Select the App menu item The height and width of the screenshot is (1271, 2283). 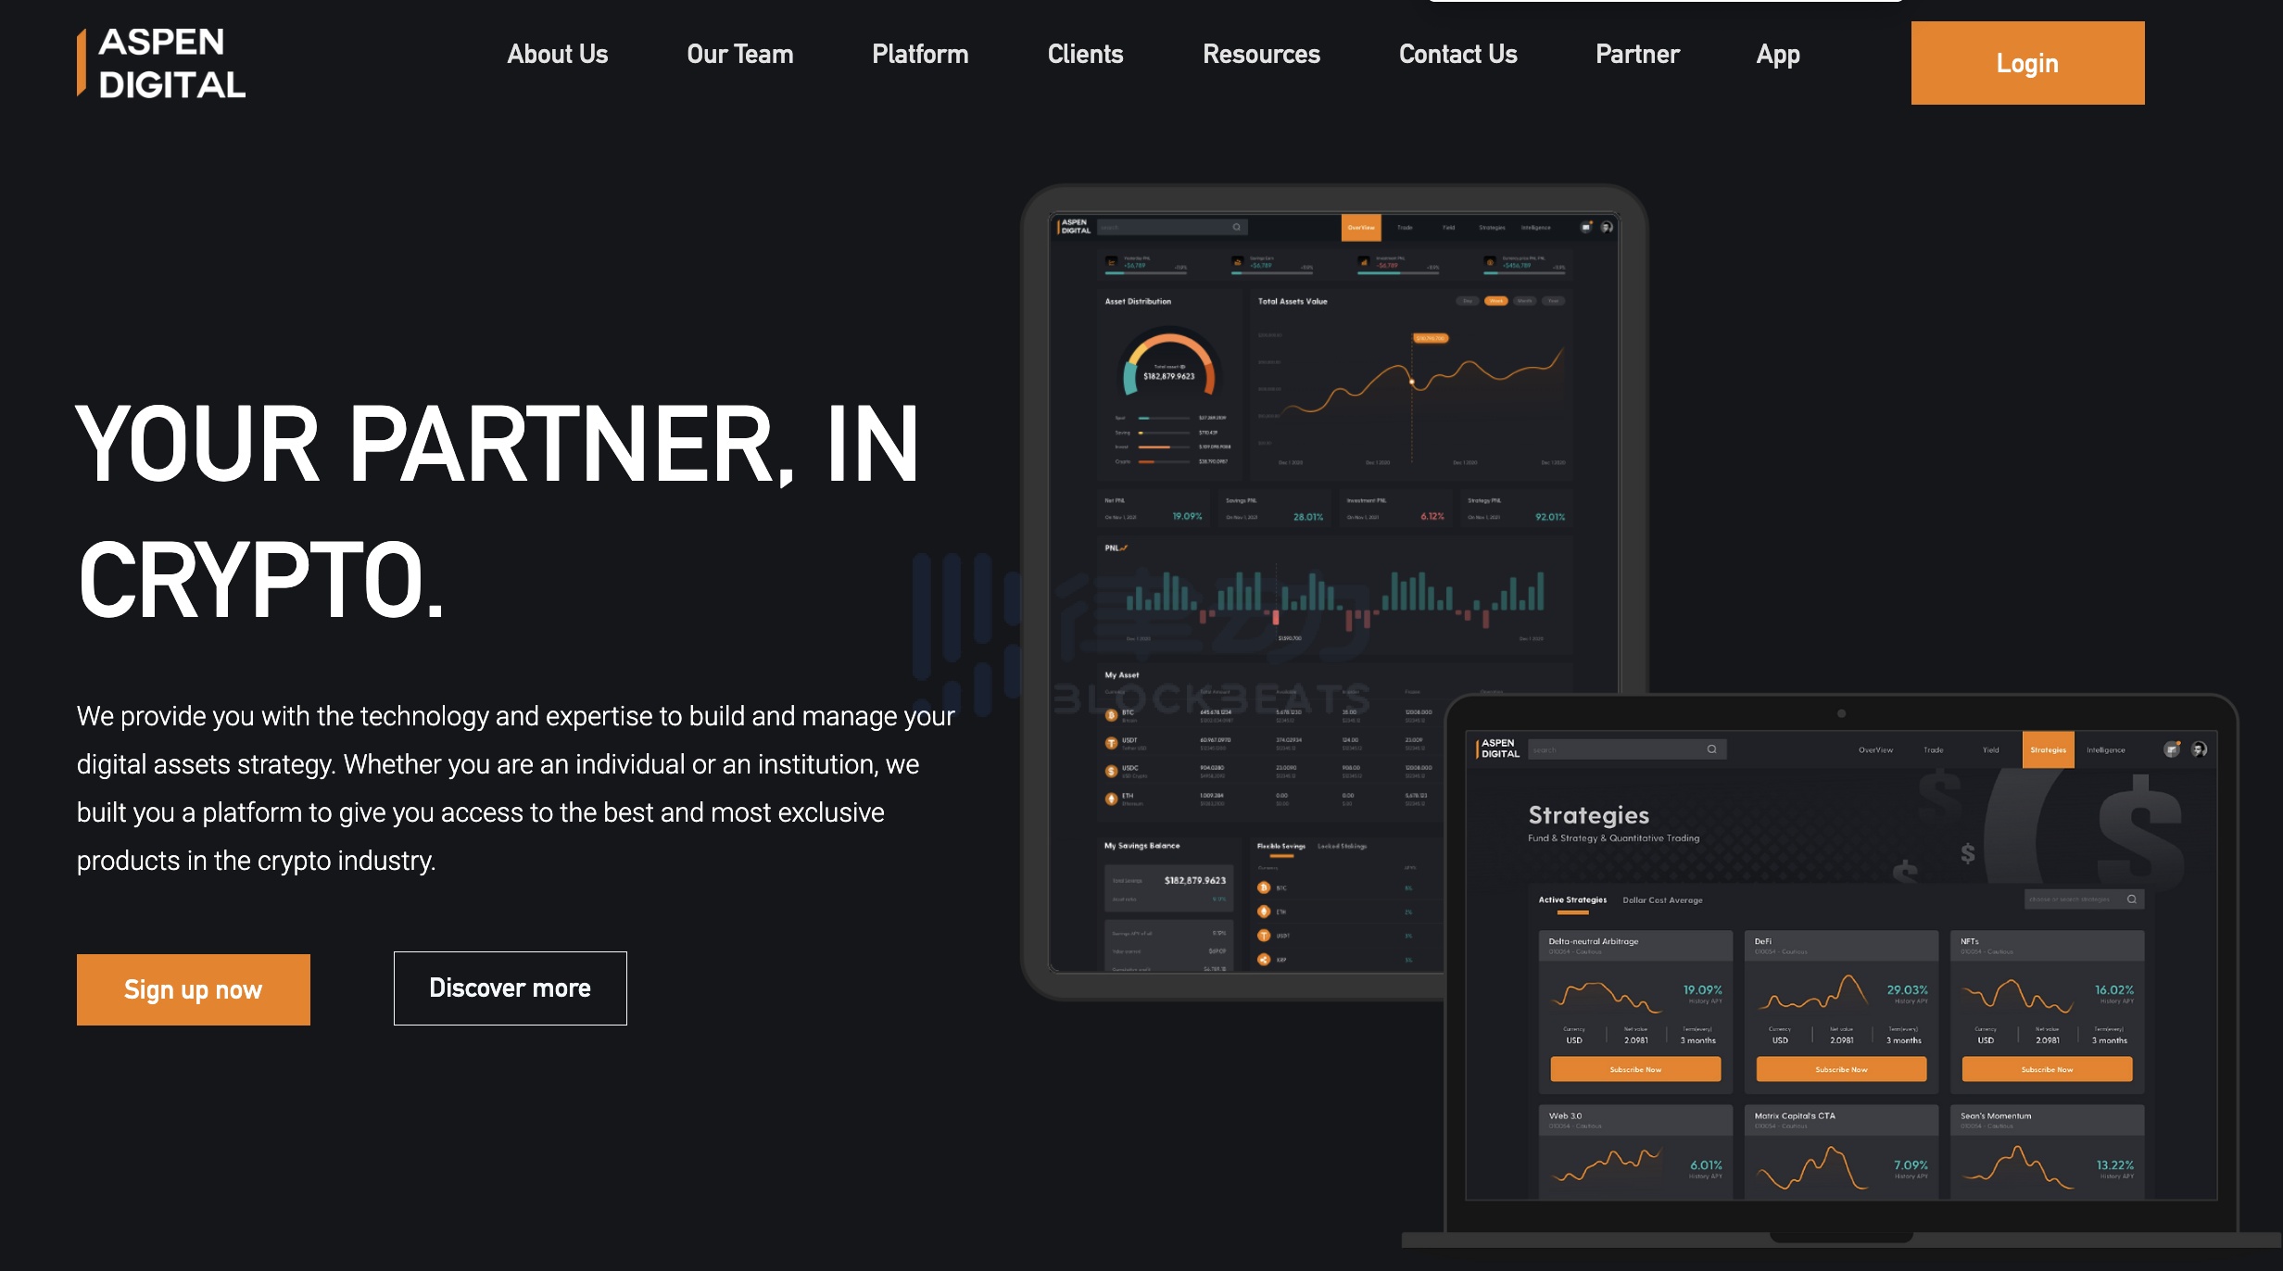tap(1778, 53)
